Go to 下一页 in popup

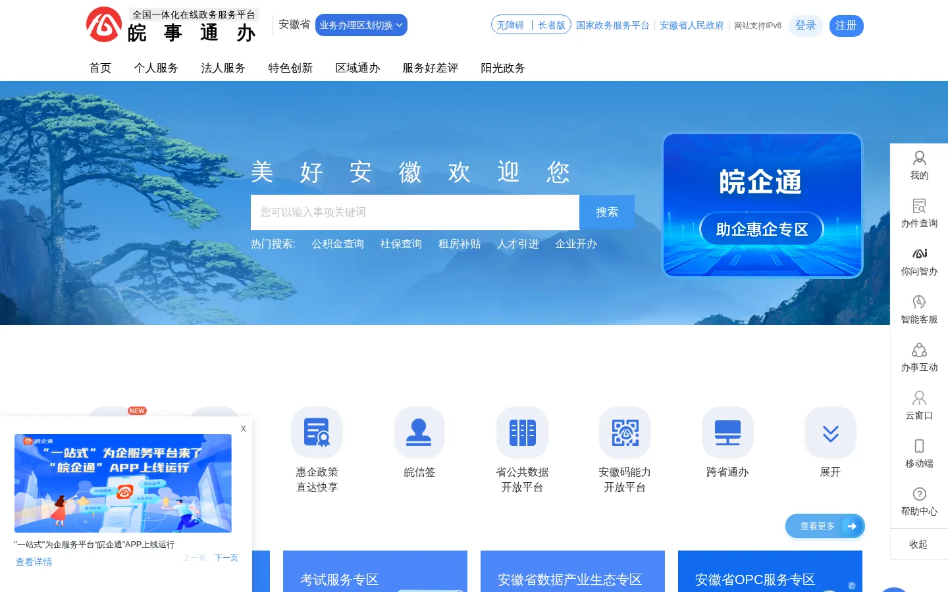(x=226, y=558)
